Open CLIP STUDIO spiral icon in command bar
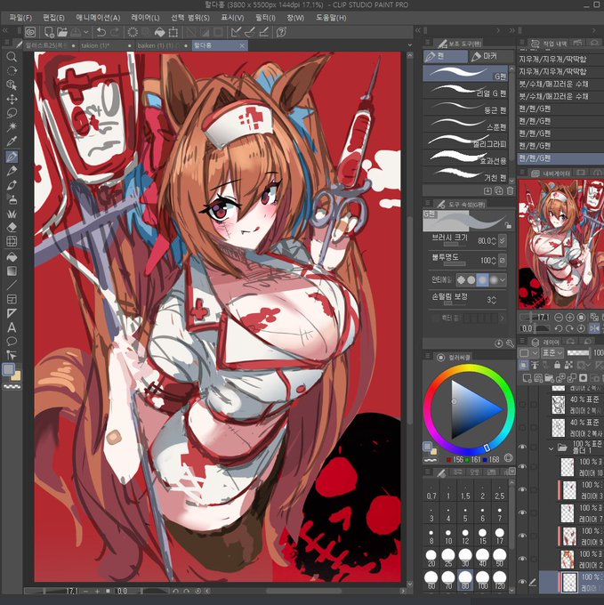604x605 pixels. pyautogui.click(x=30, y=32)
